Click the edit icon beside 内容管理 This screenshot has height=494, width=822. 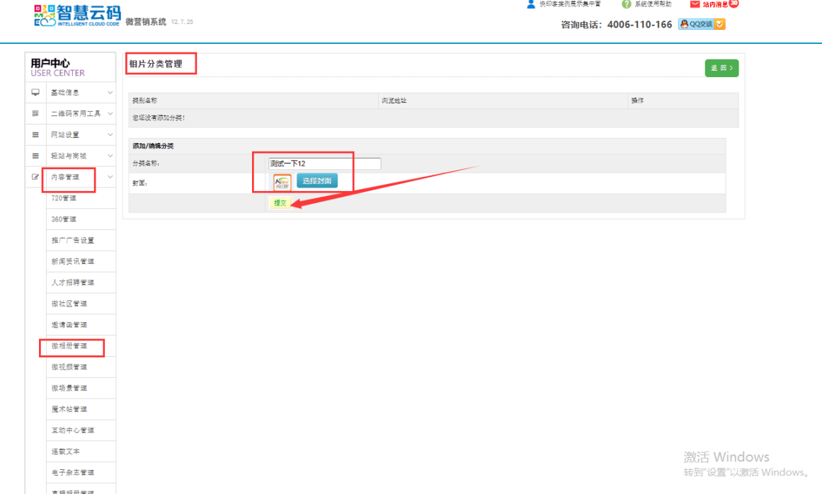click(35, 177)
